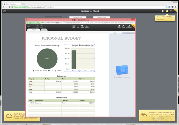
Task: Go back in the main Chrome window
Action: click(x=4, y=7)
